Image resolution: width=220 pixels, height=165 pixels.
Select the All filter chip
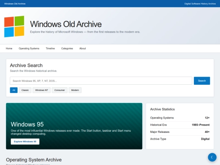click(14, 90)
